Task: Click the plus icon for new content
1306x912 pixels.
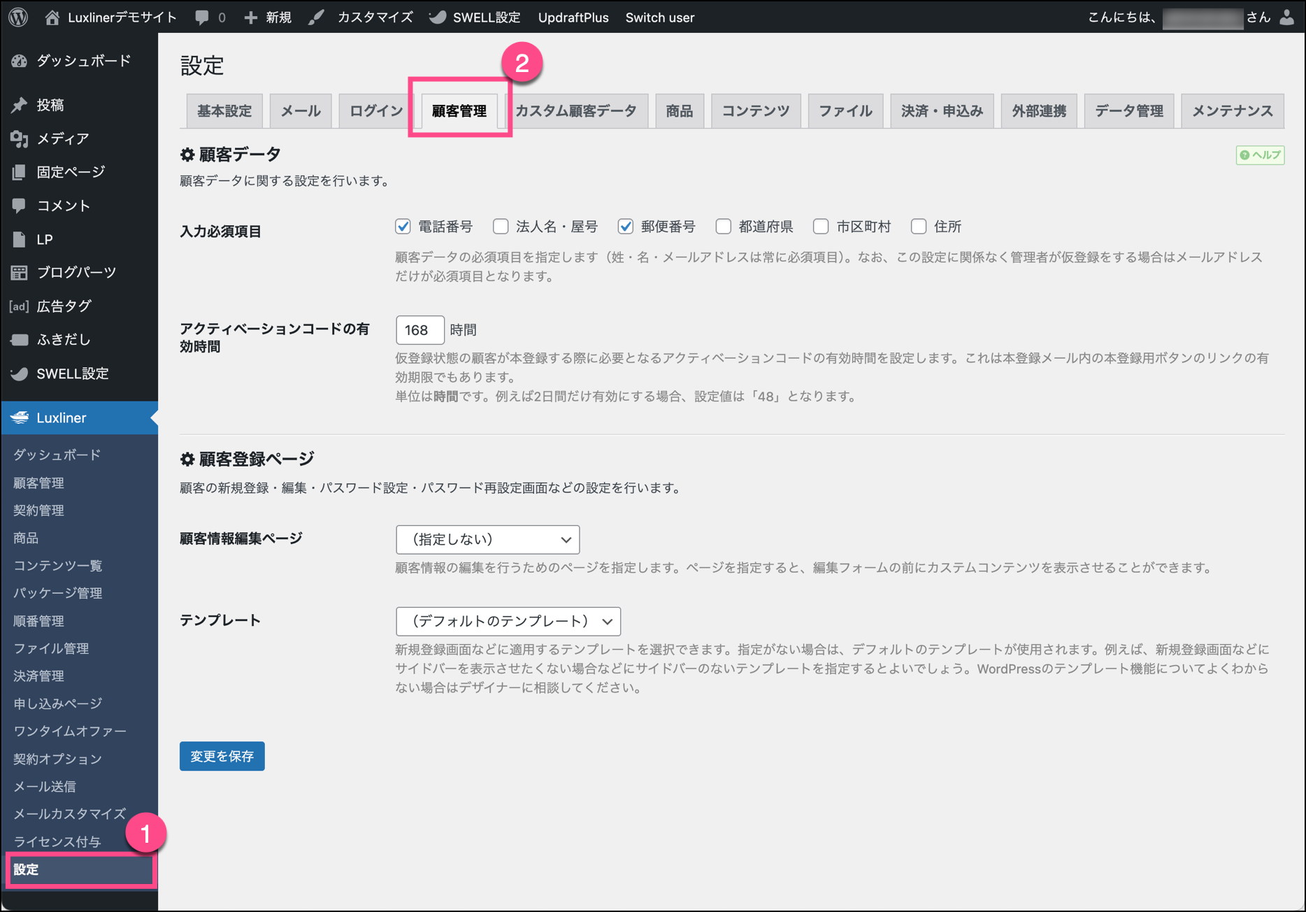Action: point(250,17)
